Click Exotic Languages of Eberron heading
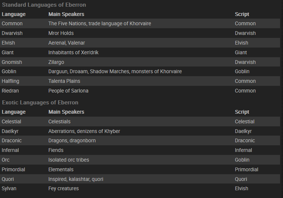The image size is (283, 198). (x=40, y=103)
